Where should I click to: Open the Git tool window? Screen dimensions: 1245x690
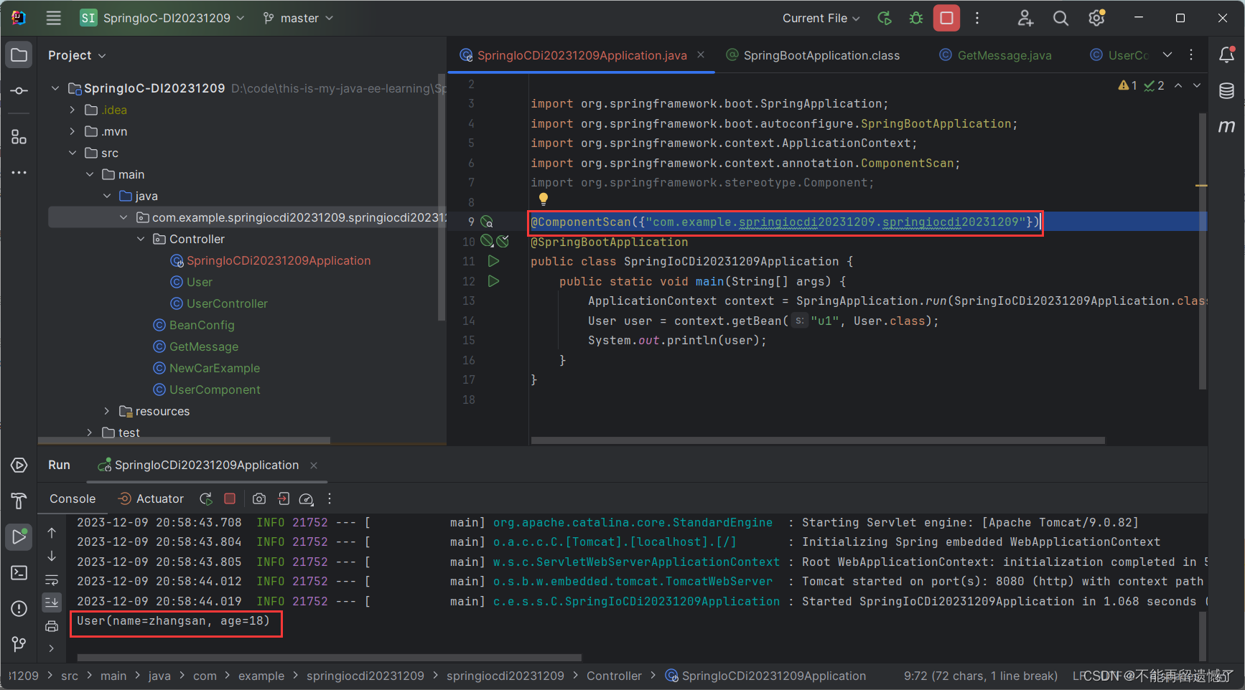point(19,644)
